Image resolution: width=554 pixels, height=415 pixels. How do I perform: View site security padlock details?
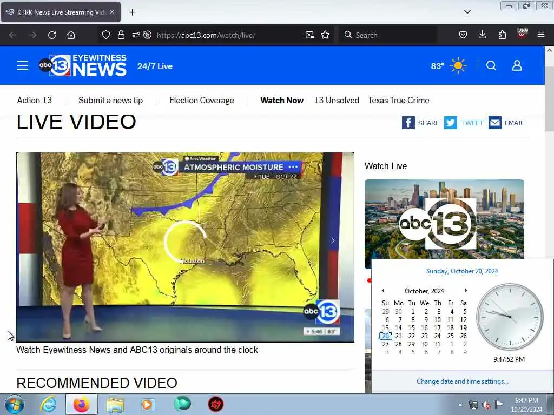click(x=121, y=35)
